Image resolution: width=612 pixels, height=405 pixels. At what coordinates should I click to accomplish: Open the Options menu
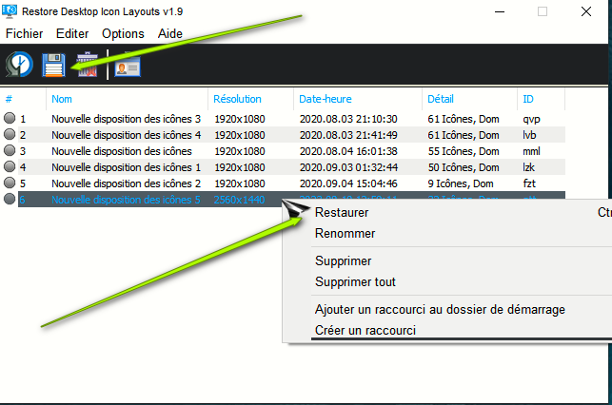tap(123, 33)
